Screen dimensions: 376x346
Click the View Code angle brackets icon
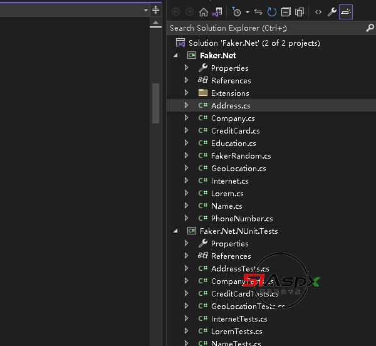[x=318, y=12]
